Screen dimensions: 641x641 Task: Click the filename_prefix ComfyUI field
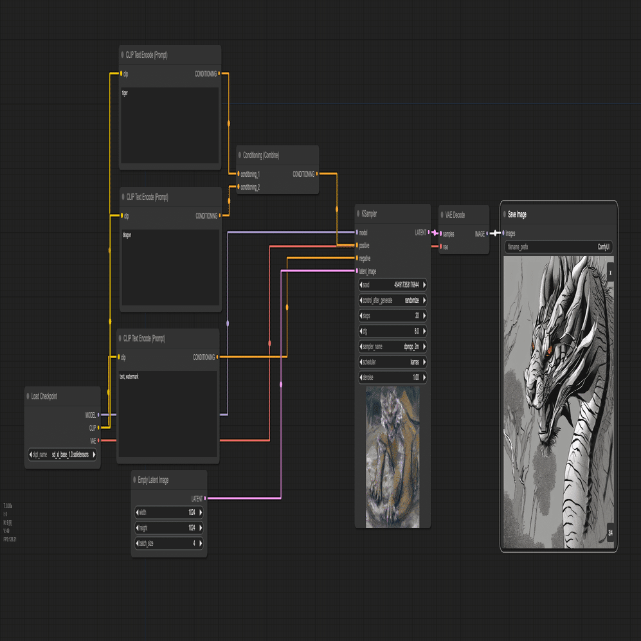[x=559, y=247]
